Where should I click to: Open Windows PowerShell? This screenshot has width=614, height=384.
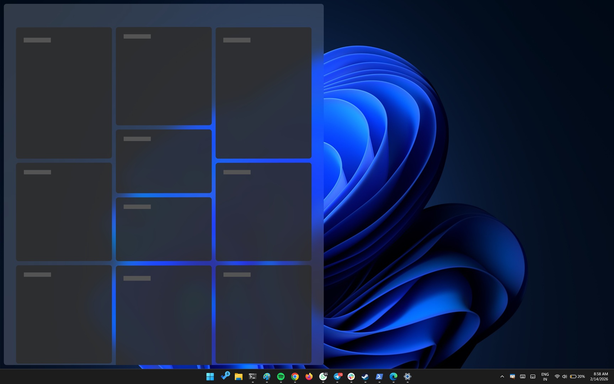(379, 376)
